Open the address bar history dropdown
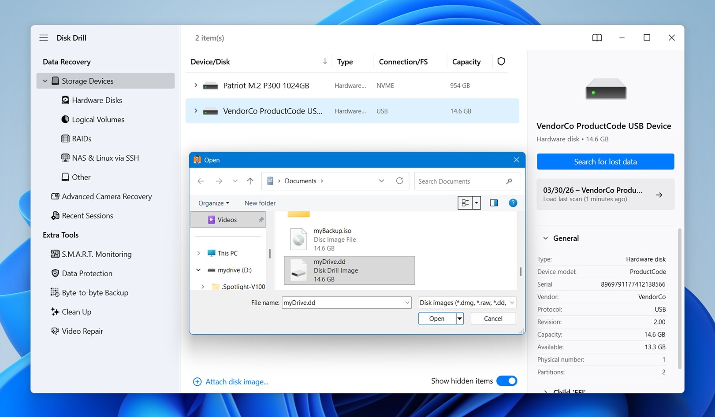The width and height of the screenshot is (715, 417). tap(381, 181)
